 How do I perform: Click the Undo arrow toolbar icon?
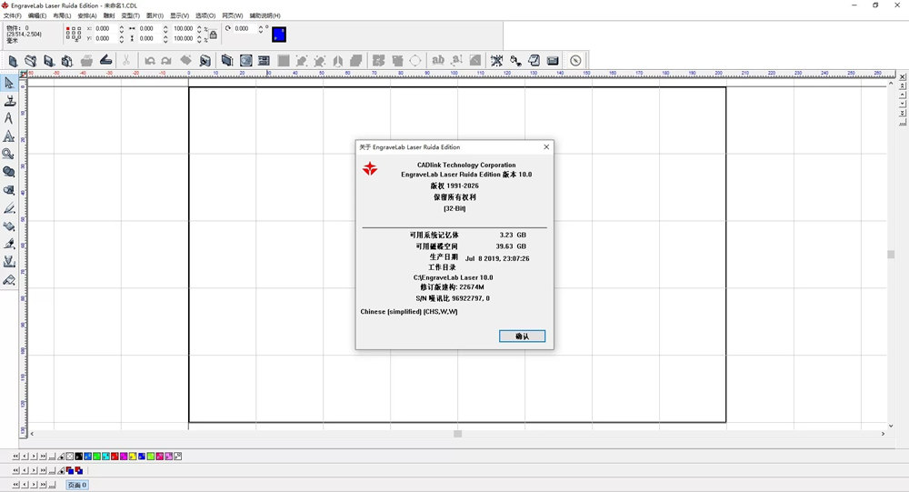(x=150, y=60)
